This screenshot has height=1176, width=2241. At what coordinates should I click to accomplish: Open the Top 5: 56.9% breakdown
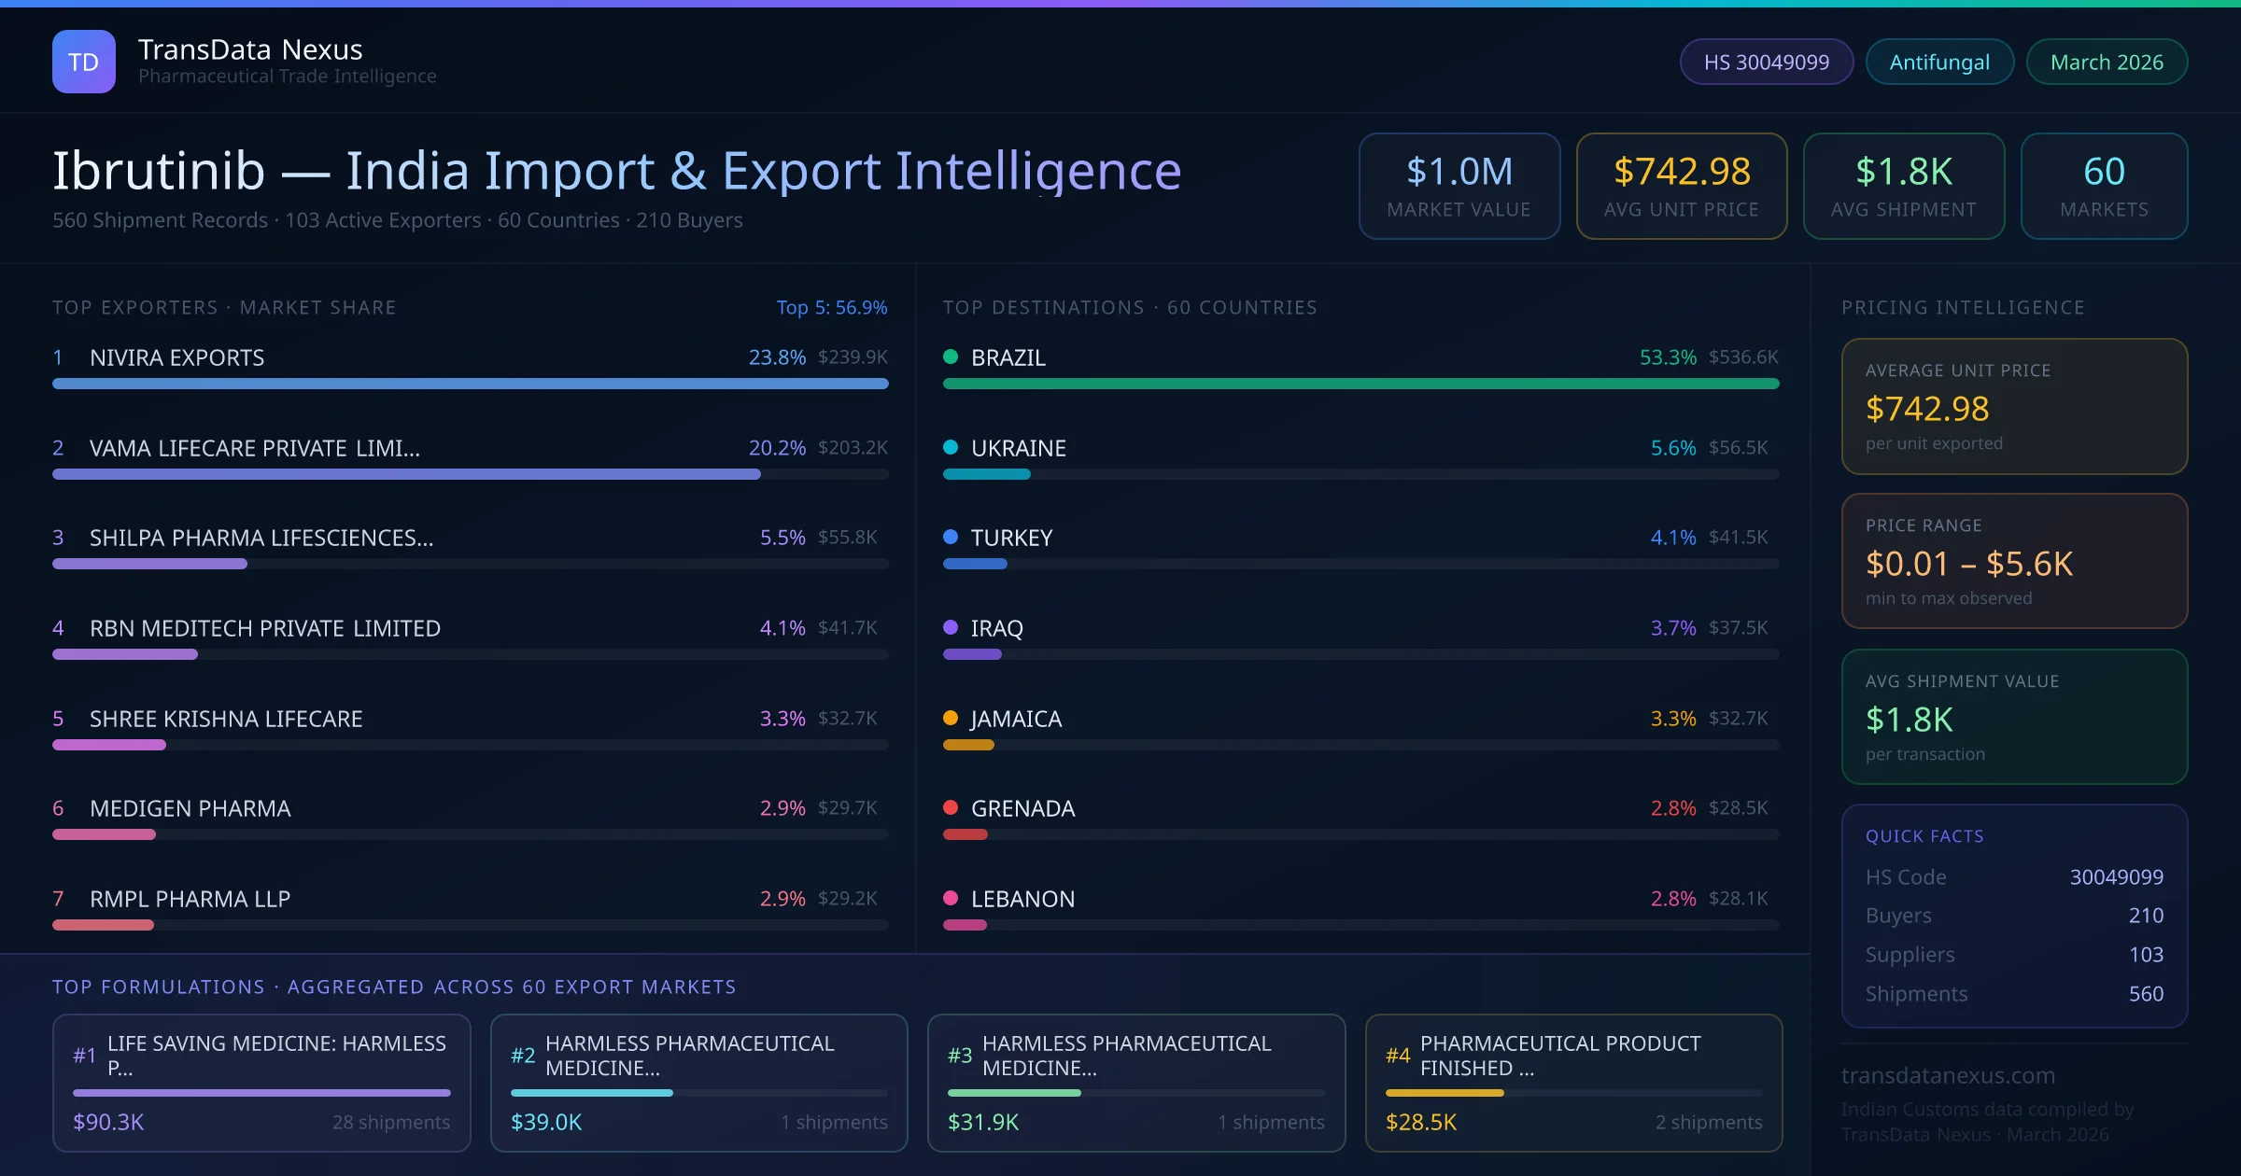(832, 307)
